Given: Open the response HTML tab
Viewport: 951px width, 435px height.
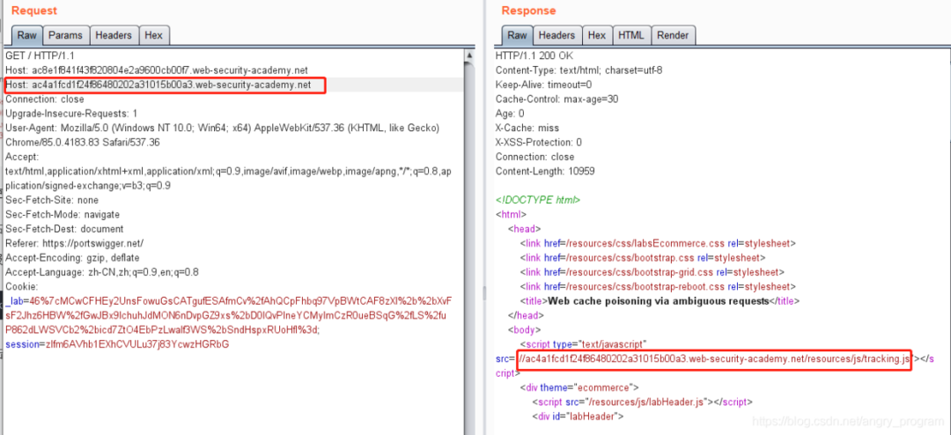Looking at the screenshot, I should pyautogui.click(x=630, y=35).
